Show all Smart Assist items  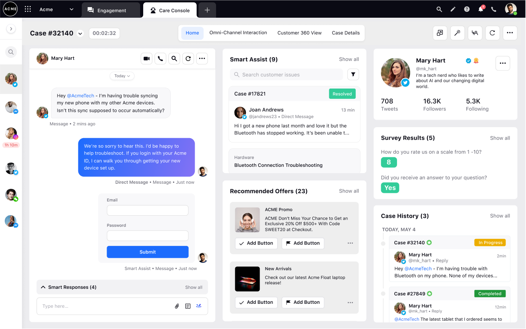click(349, 59)
